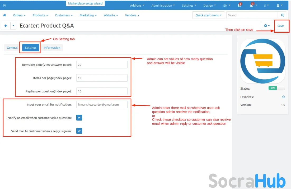Expand the Website menu
The height and width of the screenshot is (189, 291).
pos(111,15)
